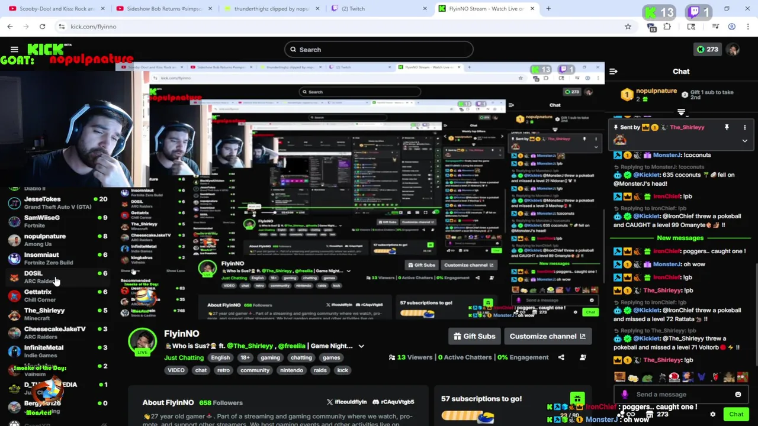This screenshot has height=426, width=758.
Task: Switch to Scooby-Doo and Kiss browser tab
Action: 53,8
